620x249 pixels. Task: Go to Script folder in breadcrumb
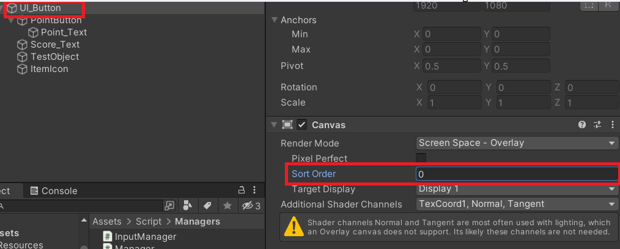tap(149, 222)
